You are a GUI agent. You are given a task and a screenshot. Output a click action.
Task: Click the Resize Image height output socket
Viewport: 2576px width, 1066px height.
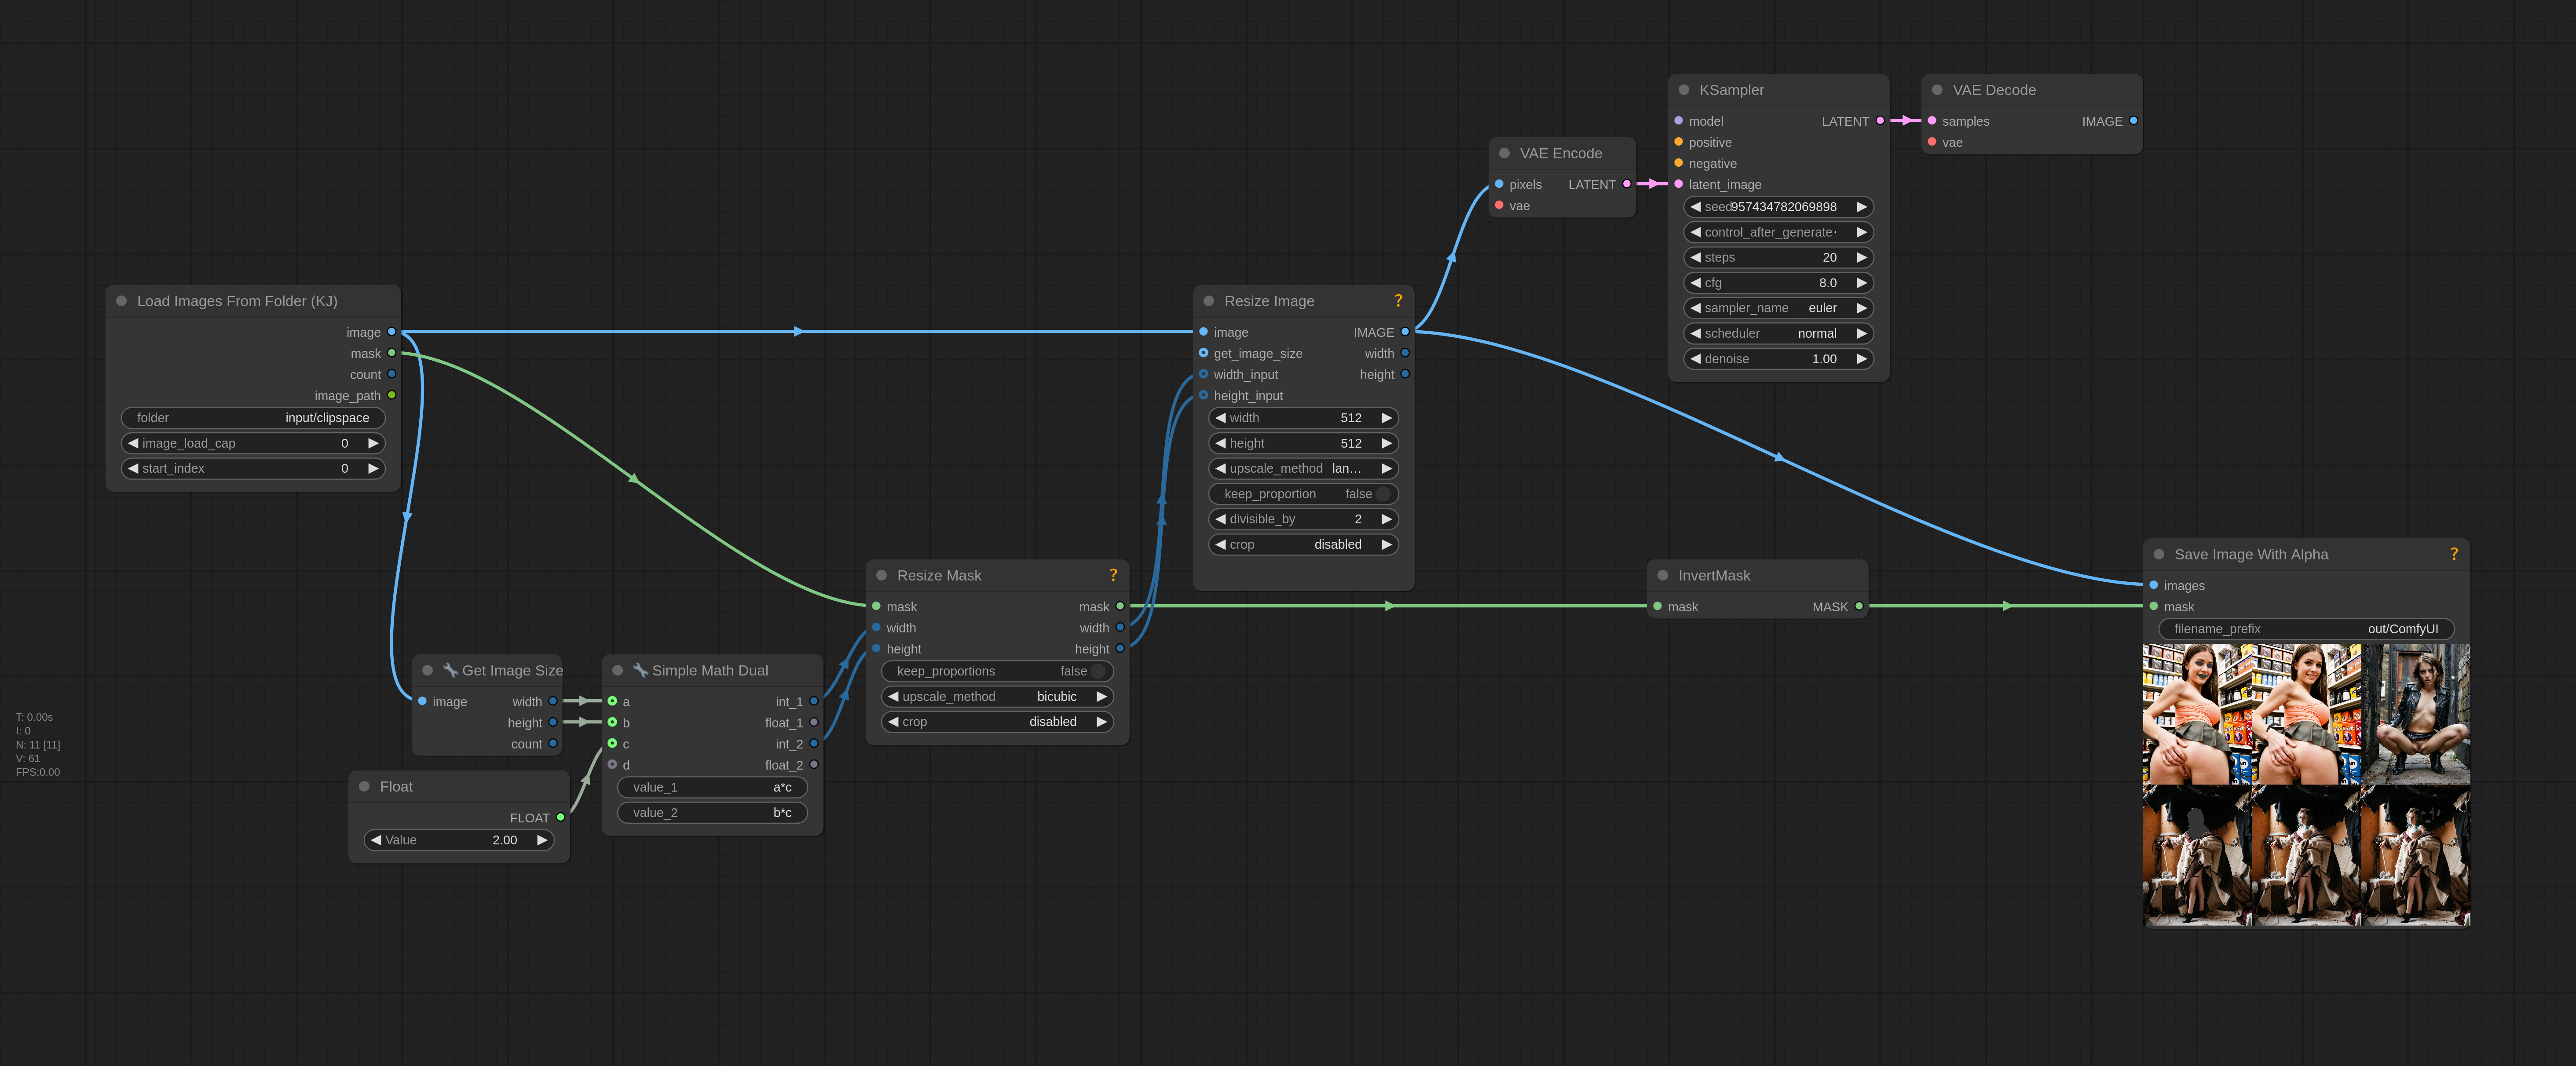[x=1405, y=374]
